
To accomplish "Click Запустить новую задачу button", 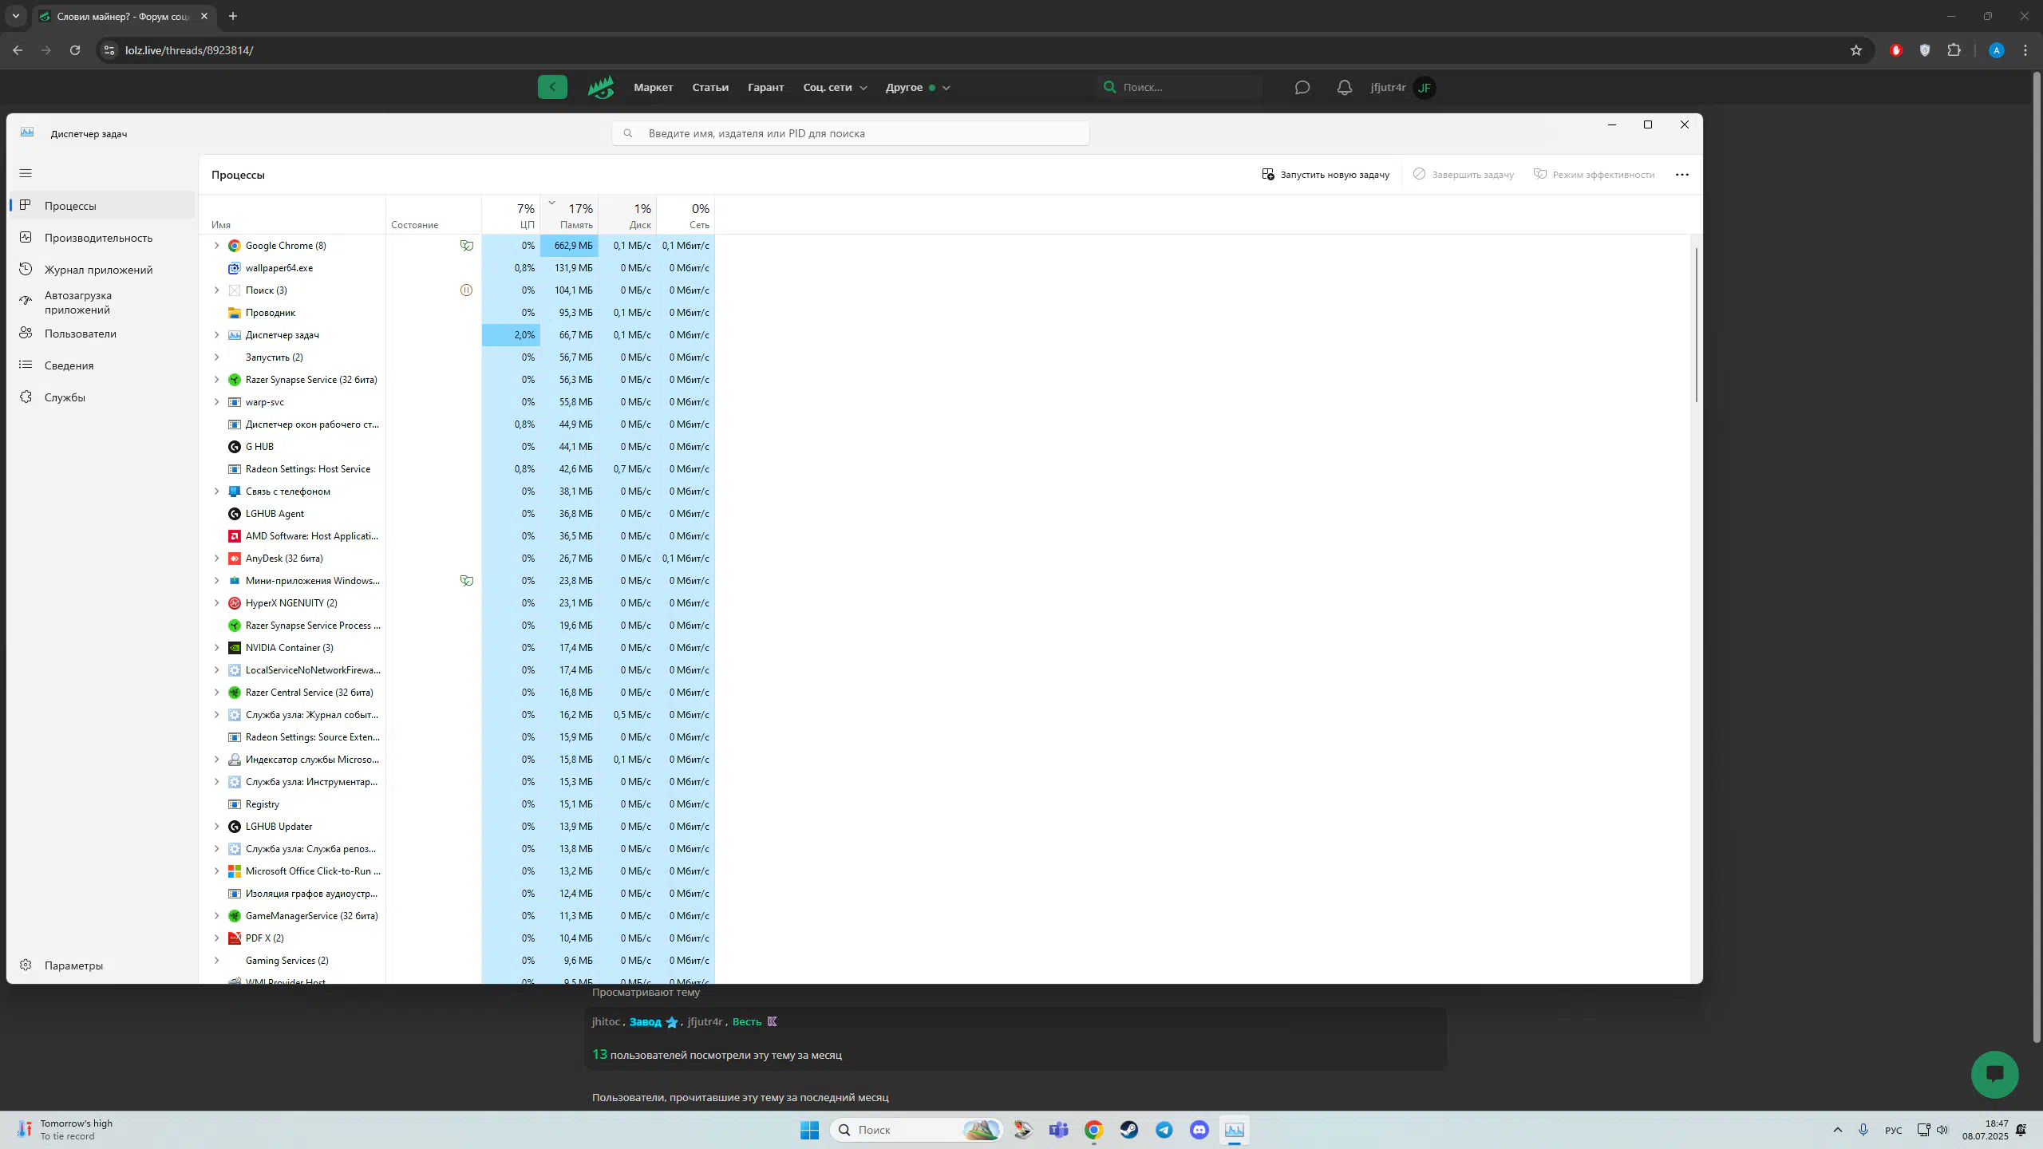I will click(1326, 175).
